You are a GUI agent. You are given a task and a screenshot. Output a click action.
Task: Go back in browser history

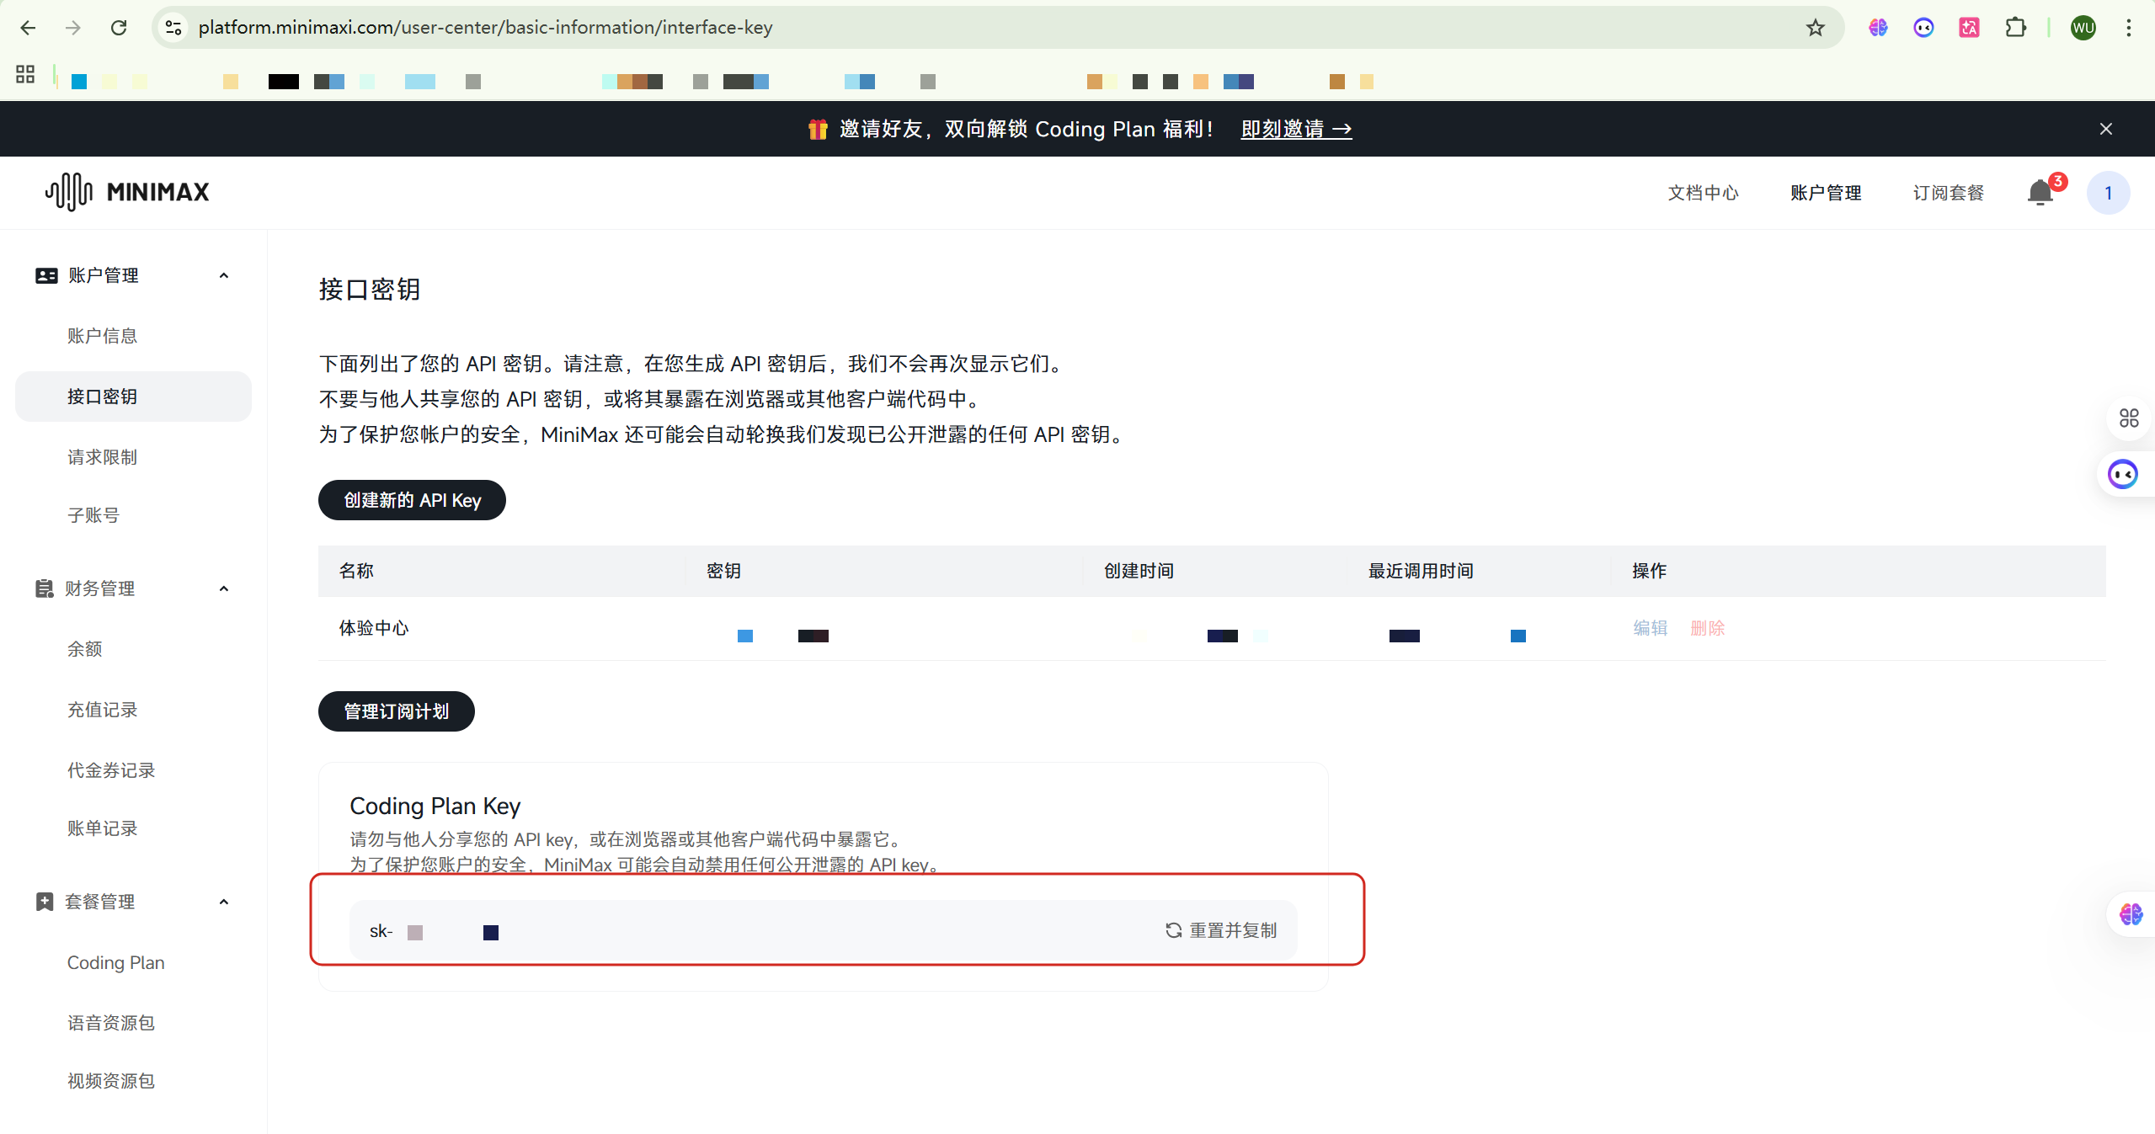coord(28,28)
